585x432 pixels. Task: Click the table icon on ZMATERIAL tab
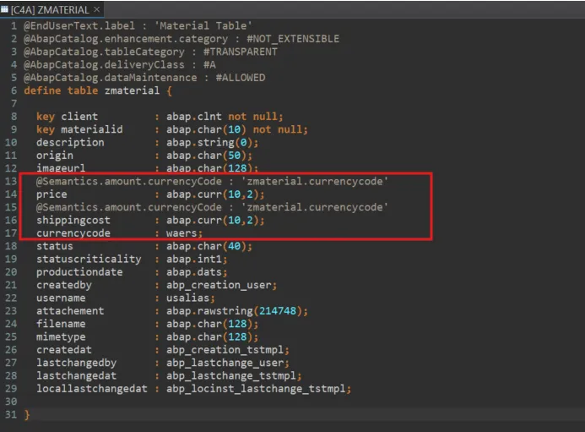tap(5, 8)
